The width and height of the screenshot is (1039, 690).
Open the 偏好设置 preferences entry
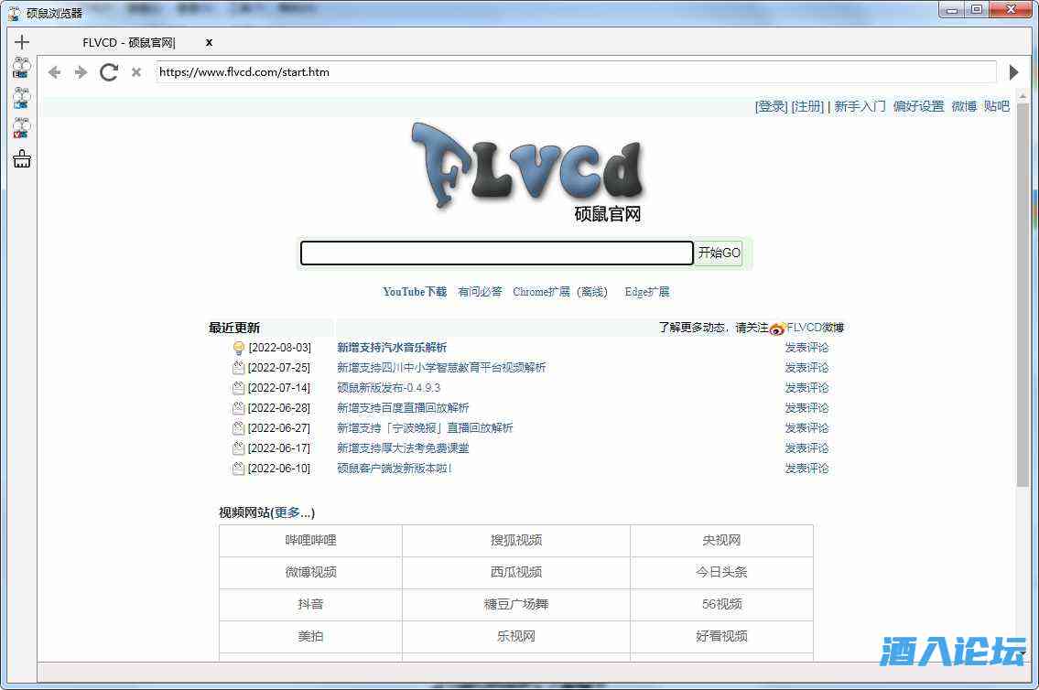pos(917,106)
